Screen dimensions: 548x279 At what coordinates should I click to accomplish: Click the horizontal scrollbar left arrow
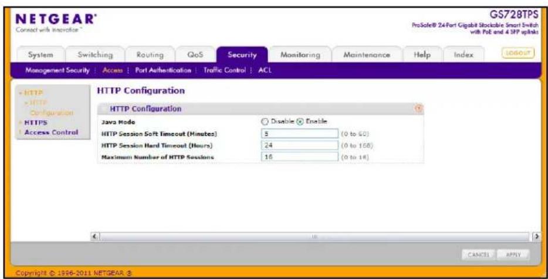[x=94, y=236]
